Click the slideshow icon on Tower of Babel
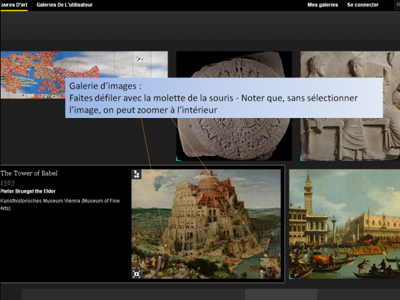Image resolution: width=400 pixels, height=300 pixels. [x=137, y=274]
